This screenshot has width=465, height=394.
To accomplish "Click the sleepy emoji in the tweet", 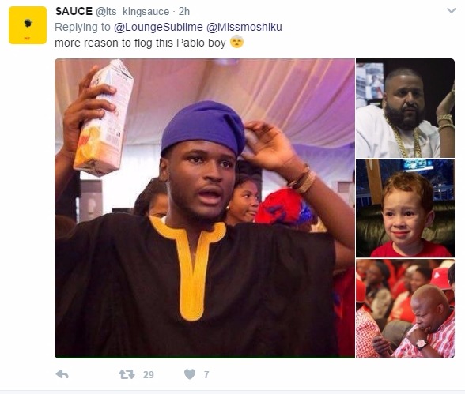I will (x=236, y=42).
